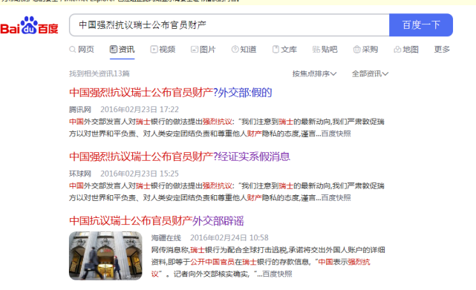Viewport: 476px width, 290px height.
Task: Click the 海疆在线 source label
Action: (x=166, y=238)
